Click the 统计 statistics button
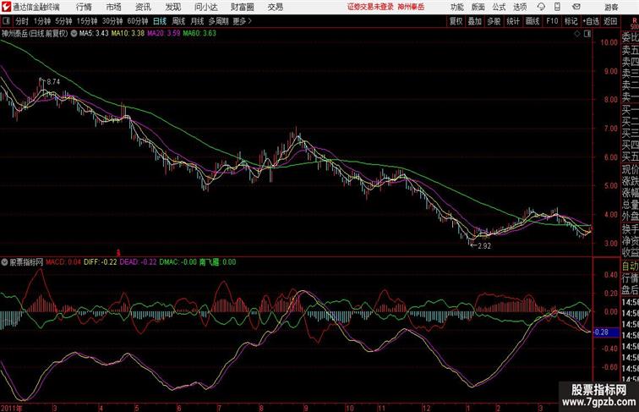 click(513, 21)
